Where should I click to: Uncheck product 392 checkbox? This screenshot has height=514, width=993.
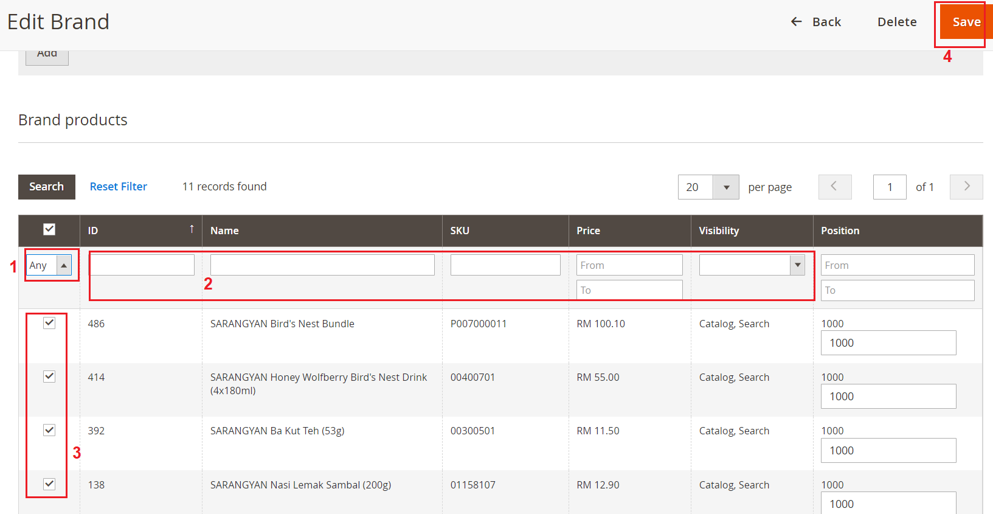point(49,430)
